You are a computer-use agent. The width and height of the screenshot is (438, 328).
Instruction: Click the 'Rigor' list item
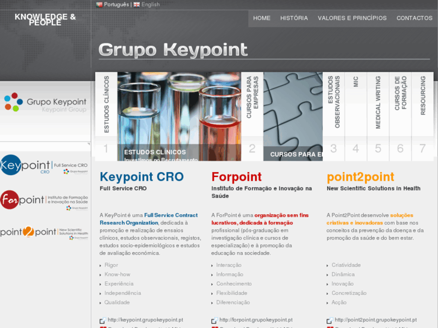(x=111, y=265)
